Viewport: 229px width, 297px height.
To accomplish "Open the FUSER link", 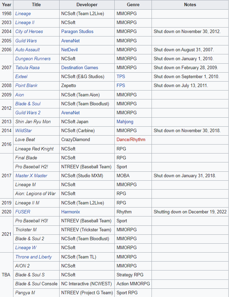I will tap(23, 212).
